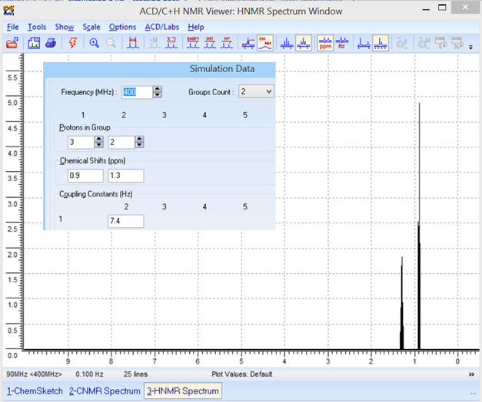Select the 3-HNMR Spectrum tab

point(183,391)
